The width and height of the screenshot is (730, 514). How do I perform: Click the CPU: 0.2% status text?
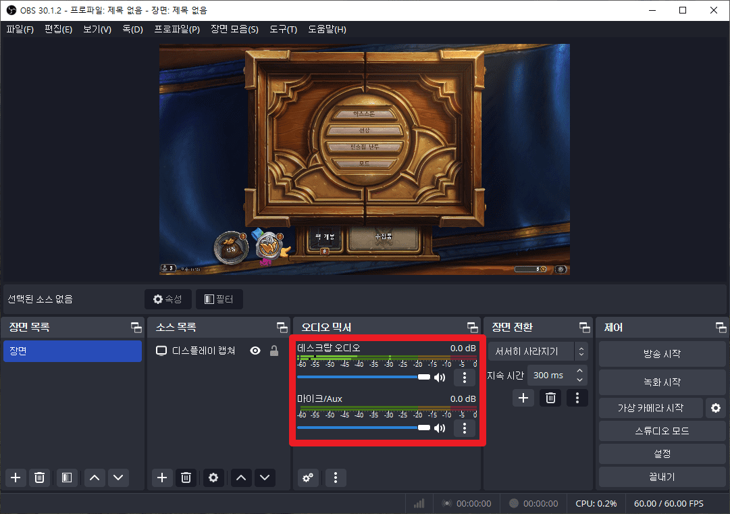tap(596, 504)
